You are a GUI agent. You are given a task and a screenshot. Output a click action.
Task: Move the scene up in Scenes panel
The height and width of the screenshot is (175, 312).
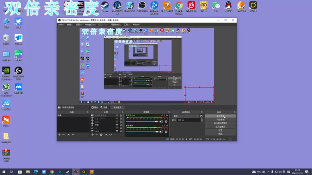(x=69, y=135)
